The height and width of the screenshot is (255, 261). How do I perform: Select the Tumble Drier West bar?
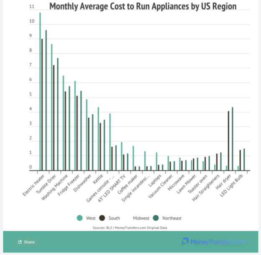coord(52,107)
